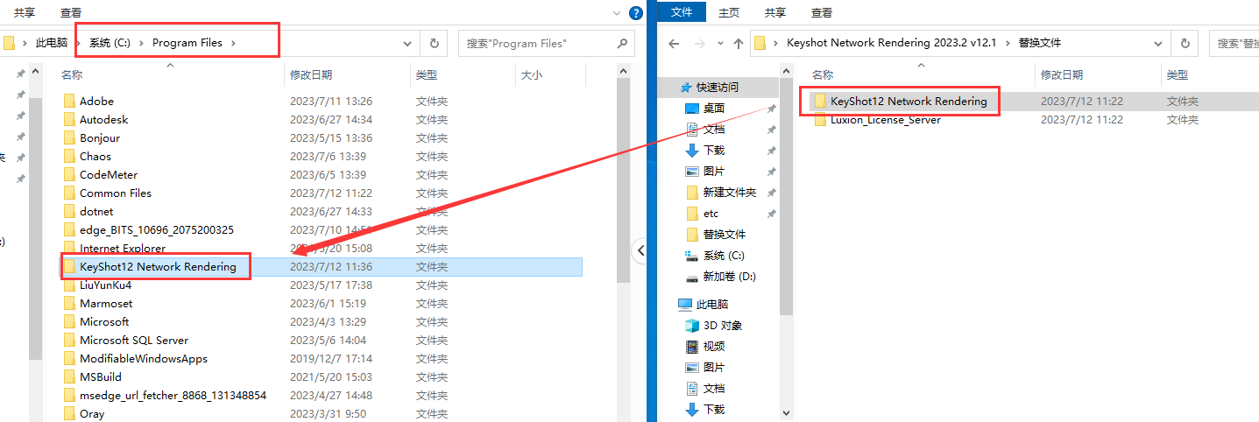Expand chevron after 此电脑 in breadcrumb
Viewport: 1259px width, 422px height.
(78, 43)
